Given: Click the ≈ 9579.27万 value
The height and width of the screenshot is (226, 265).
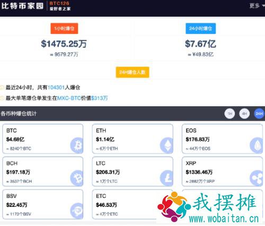Looking at the screenshot, I should [x=64, y=55].
